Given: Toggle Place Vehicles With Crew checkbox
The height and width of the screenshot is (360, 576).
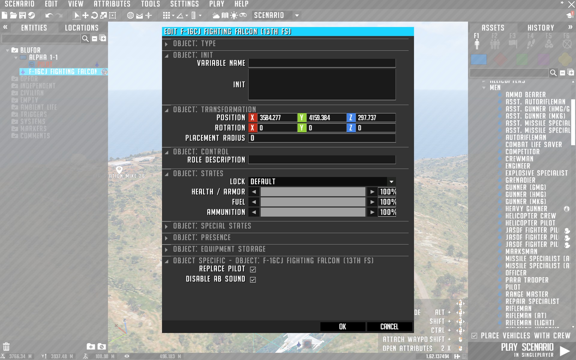Looking at the screenshot, I should click(474, 336).
